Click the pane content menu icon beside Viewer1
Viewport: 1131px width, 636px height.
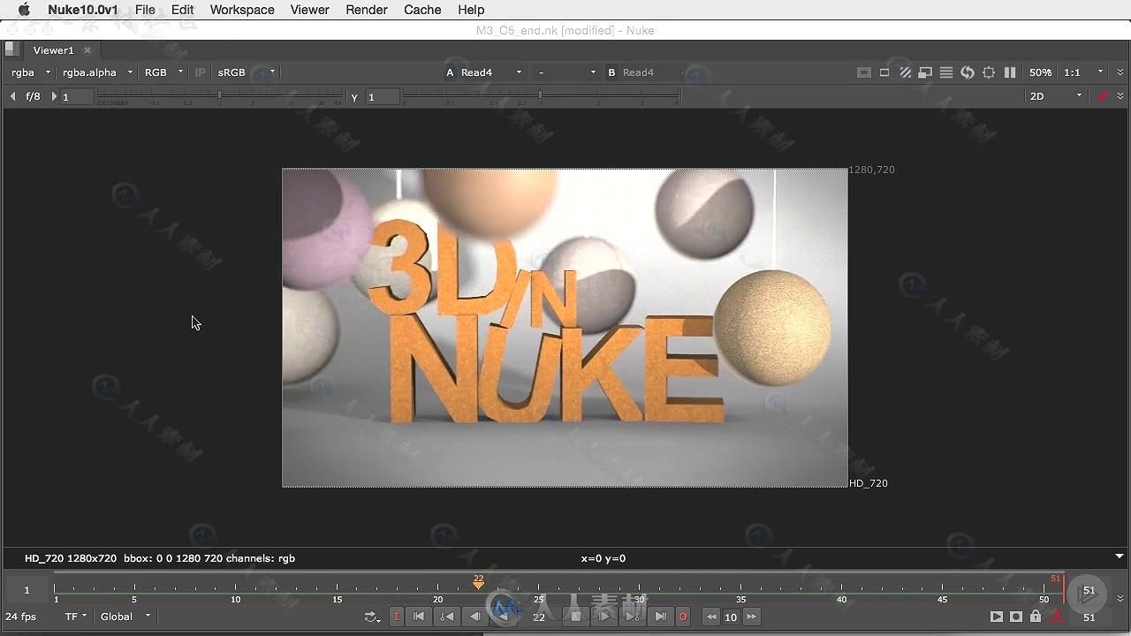tap(11, 49)
